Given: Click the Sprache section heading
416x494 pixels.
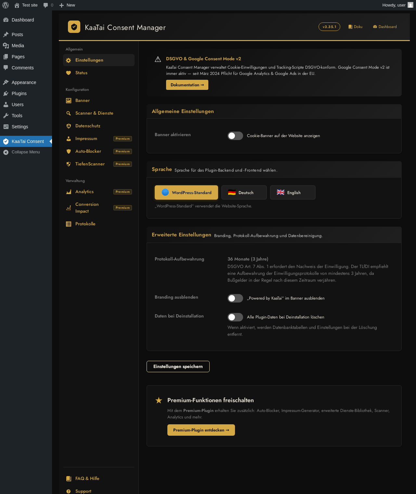Looking at the screenshot, I should [x=162, y=169].
